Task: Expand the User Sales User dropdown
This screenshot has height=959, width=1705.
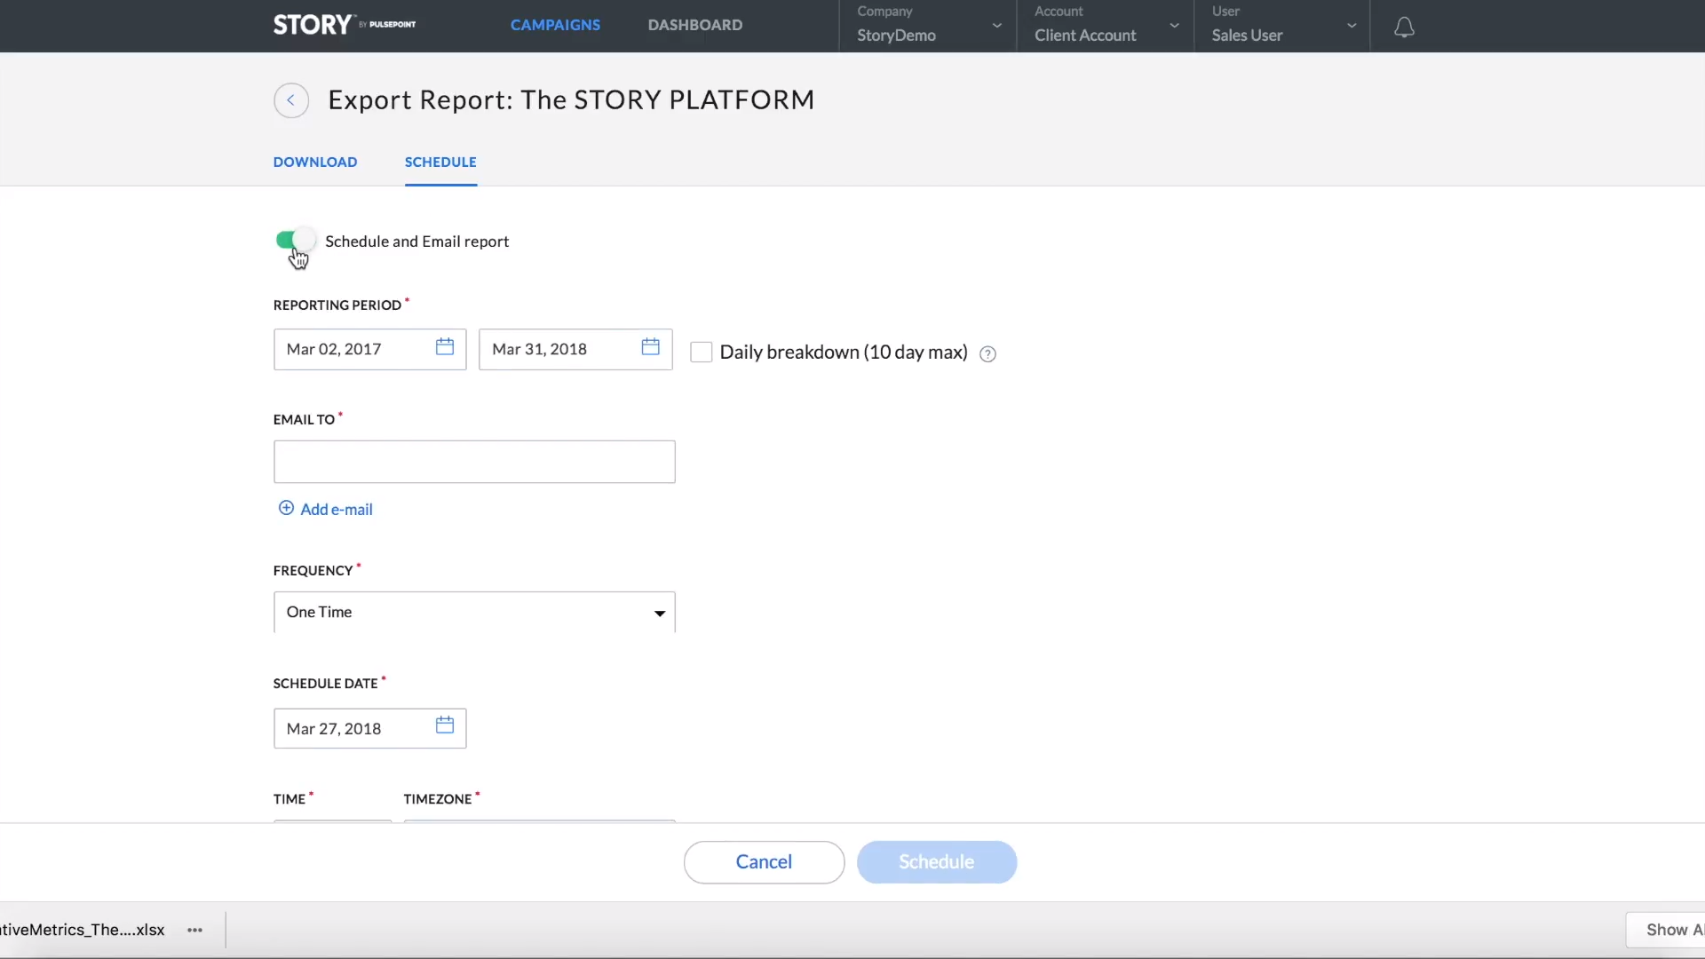Action: (1282, 26)
